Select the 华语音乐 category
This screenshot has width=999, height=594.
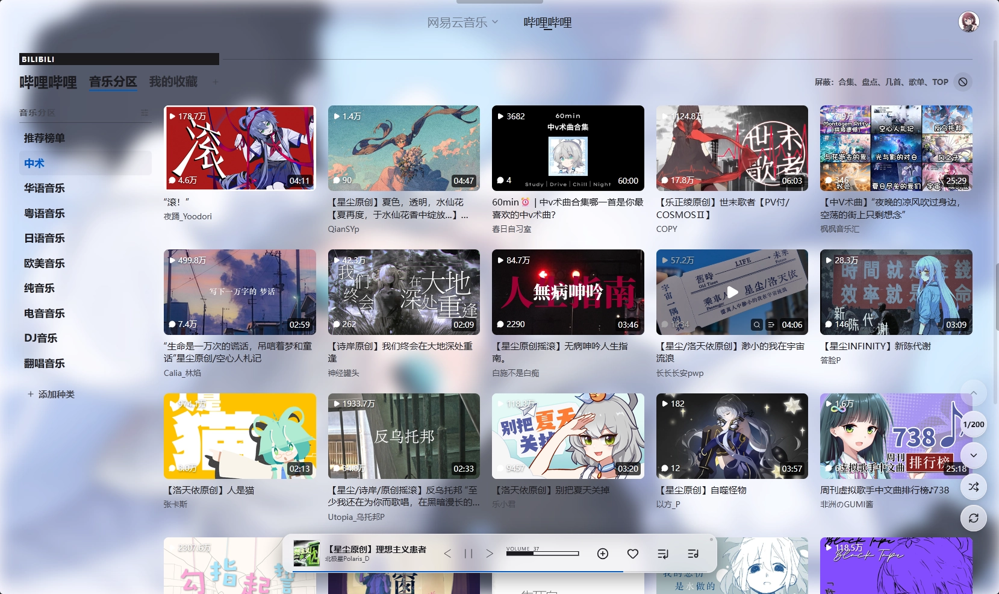click(x=85, y=188)
